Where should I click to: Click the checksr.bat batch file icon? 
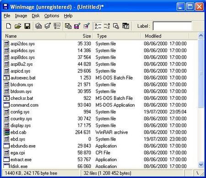tap(6, 98)
